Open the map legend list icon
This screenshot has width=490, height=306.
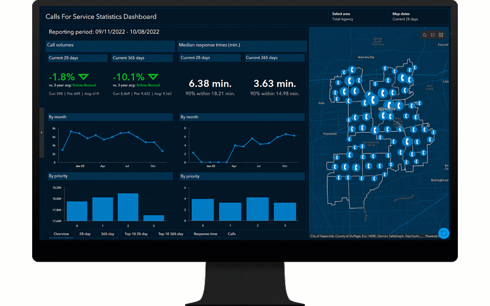(x=433, y=35)
